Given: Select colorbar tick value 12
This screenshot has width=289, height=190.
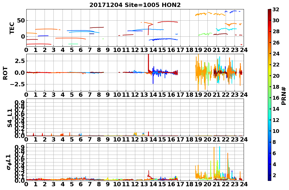Looking at the screenshot, I should click(x=276, y=120).
